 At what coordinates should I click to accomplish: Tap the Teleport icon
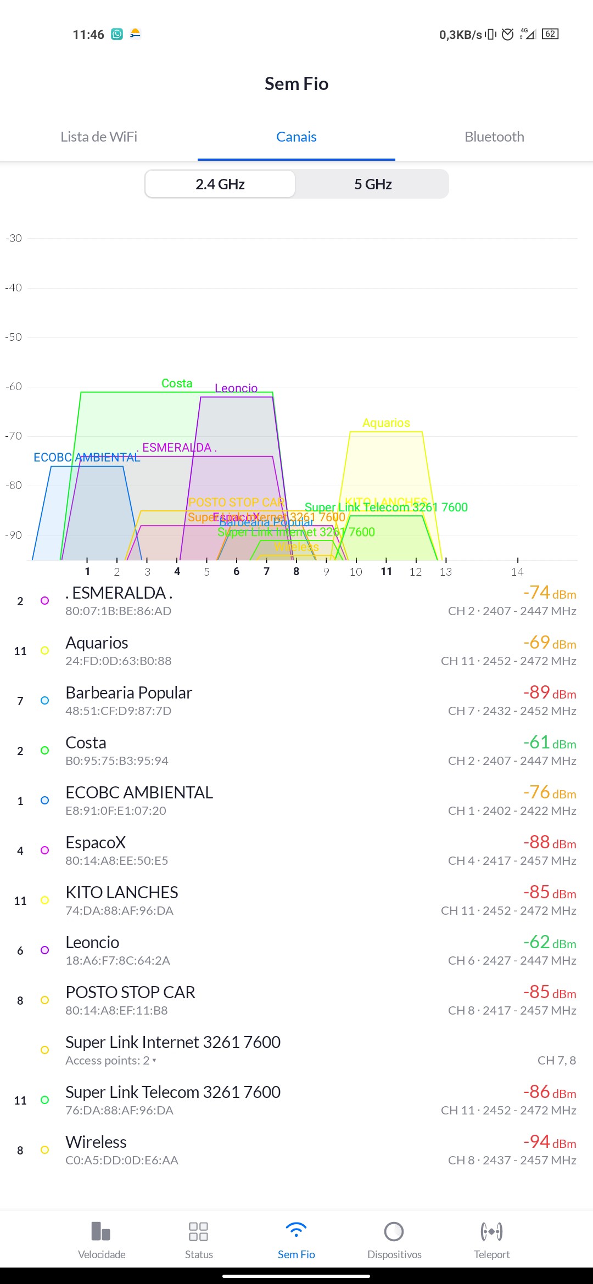coord(491,1231)
